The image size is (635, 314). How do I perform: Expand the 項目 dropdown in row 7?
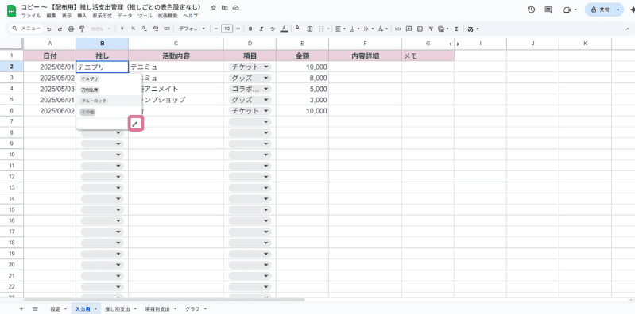(250, 121)
